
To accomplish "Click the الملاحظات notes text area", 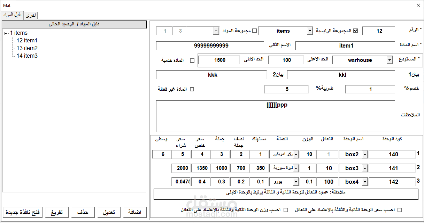I will (x=275, y=116).
